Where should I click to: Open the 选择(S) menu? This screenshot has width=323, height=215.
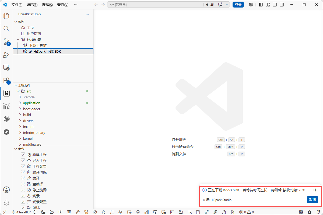tap(47, 5)
